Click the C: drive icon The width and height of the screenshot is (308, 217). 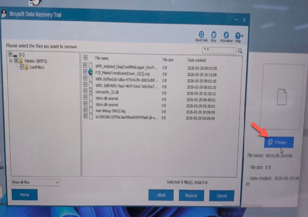point(15,55)
